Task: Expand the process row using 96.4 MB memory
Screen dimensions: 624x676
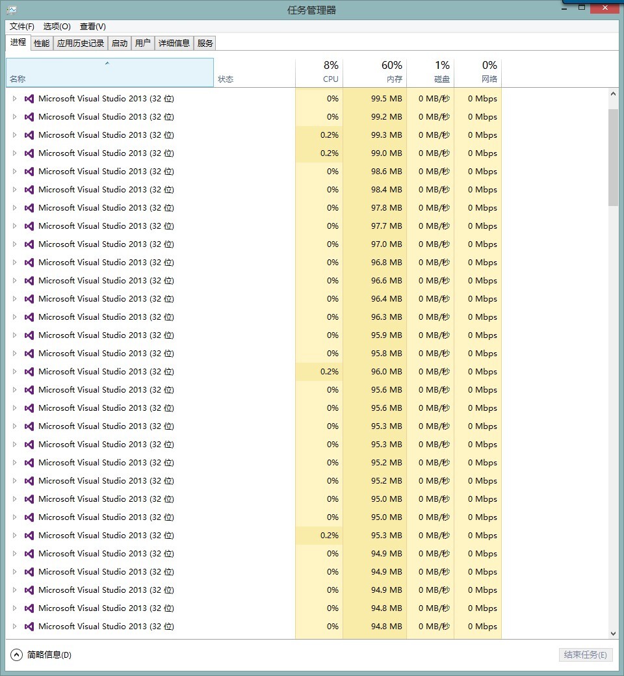Action: (x=14, y=299)
